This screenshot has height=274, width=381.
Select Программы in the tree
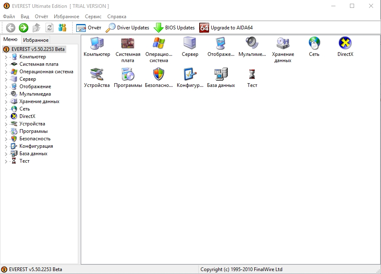(x=34, y=132)
